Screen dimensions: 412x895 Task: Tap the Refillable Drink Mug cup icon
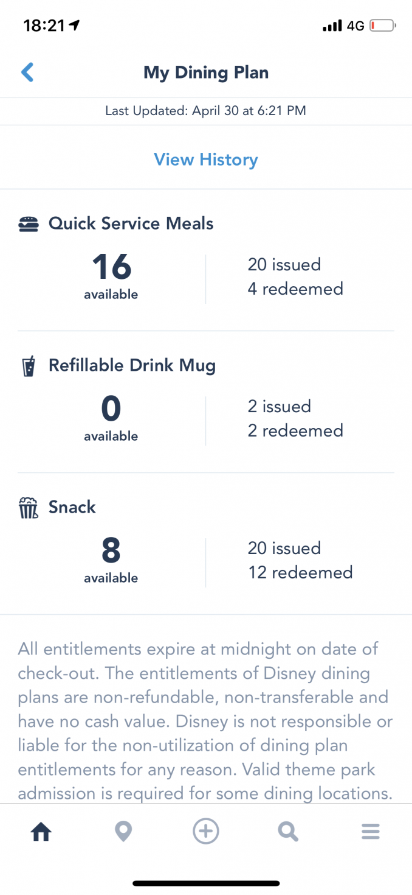28,366
